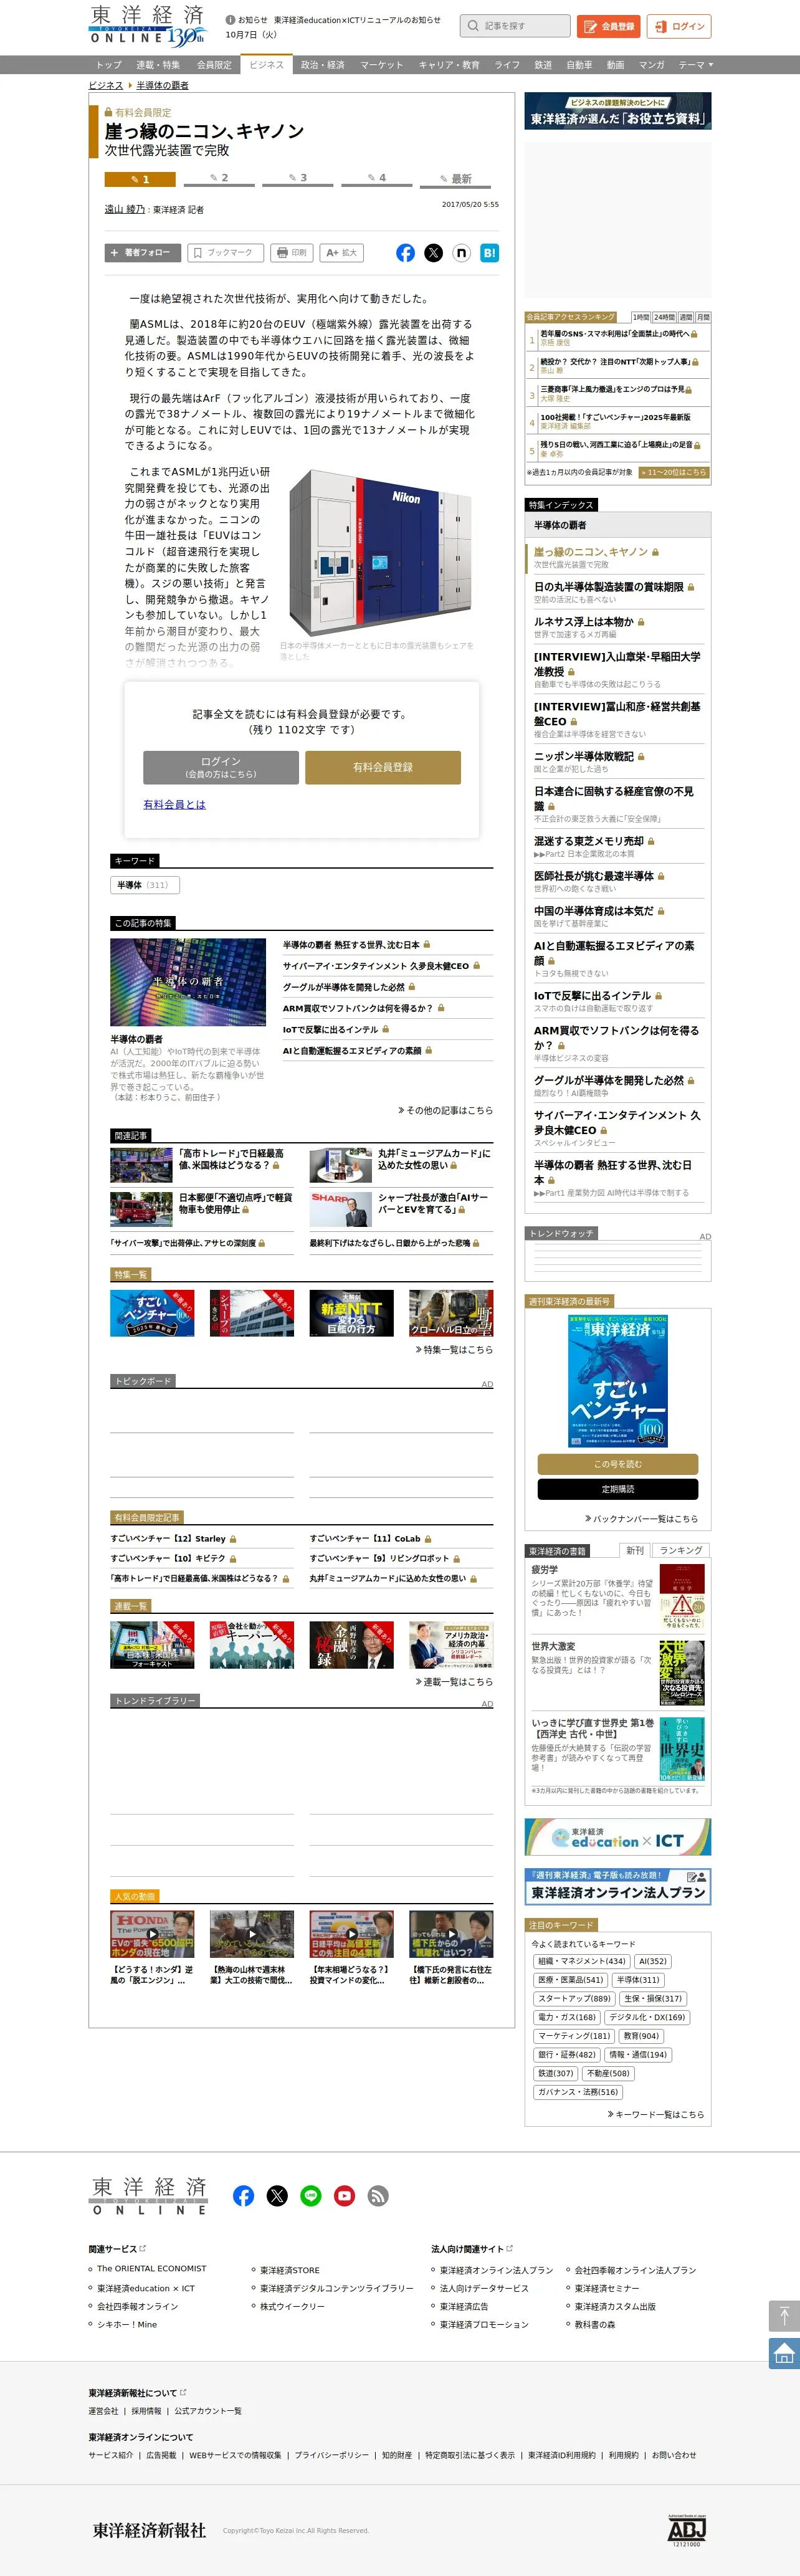The width and height of the screenshot is (800, 2576).
Task: Print article with 印刷 button
Action: click(292, 253)
